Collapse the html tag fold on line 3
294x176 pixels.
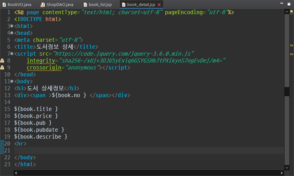point(12,26)
